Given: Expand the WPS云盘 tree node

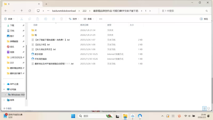Looking at the screenshot, I should pos(4,84).
